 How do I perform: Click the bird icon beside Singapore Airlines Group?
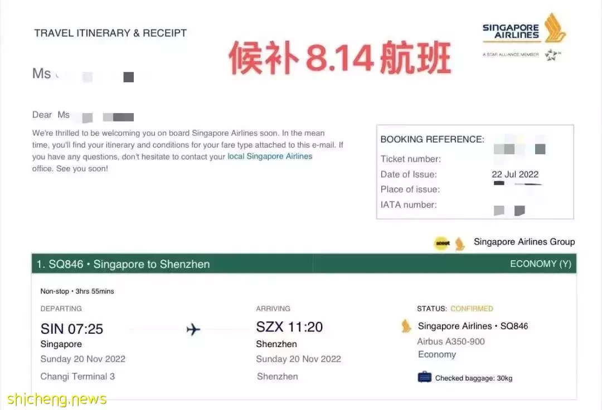(x=460, y=243)
